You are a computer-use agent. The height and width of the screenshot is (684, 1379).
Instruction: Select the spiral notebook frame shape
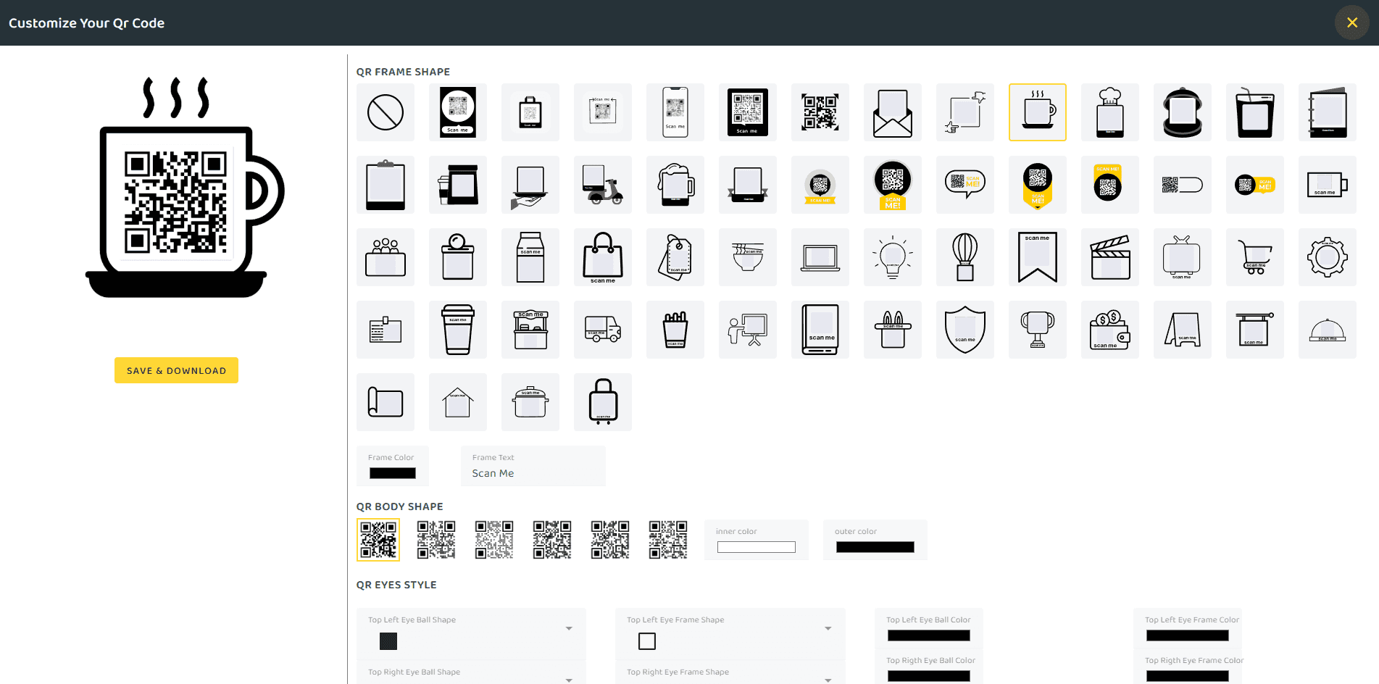click(x=1328, y=112)
